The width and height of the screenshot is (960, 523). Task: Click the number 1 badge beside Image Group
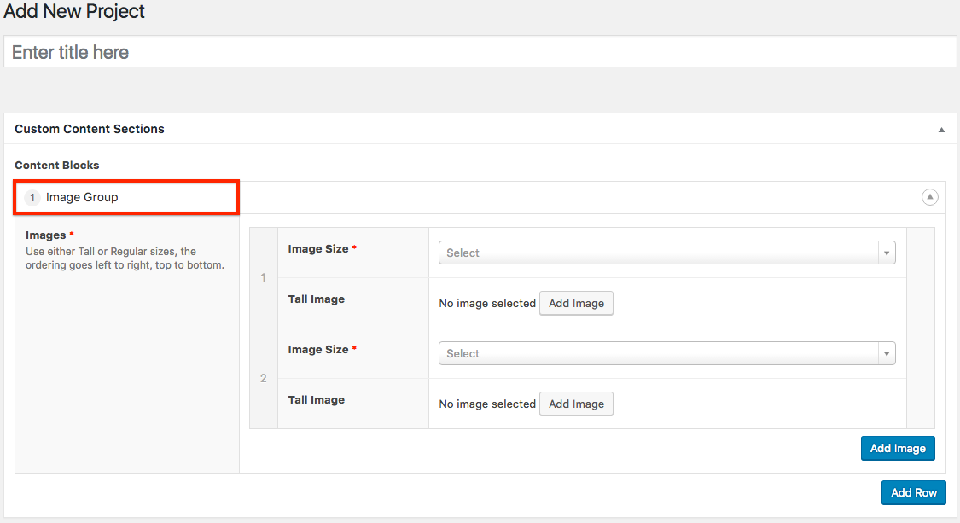coord(32,198)
